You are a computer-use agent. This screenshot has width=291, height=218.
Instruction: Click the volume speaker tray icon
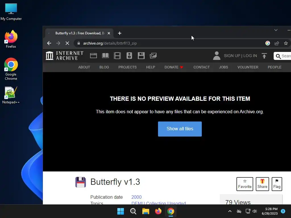[255, 211]
